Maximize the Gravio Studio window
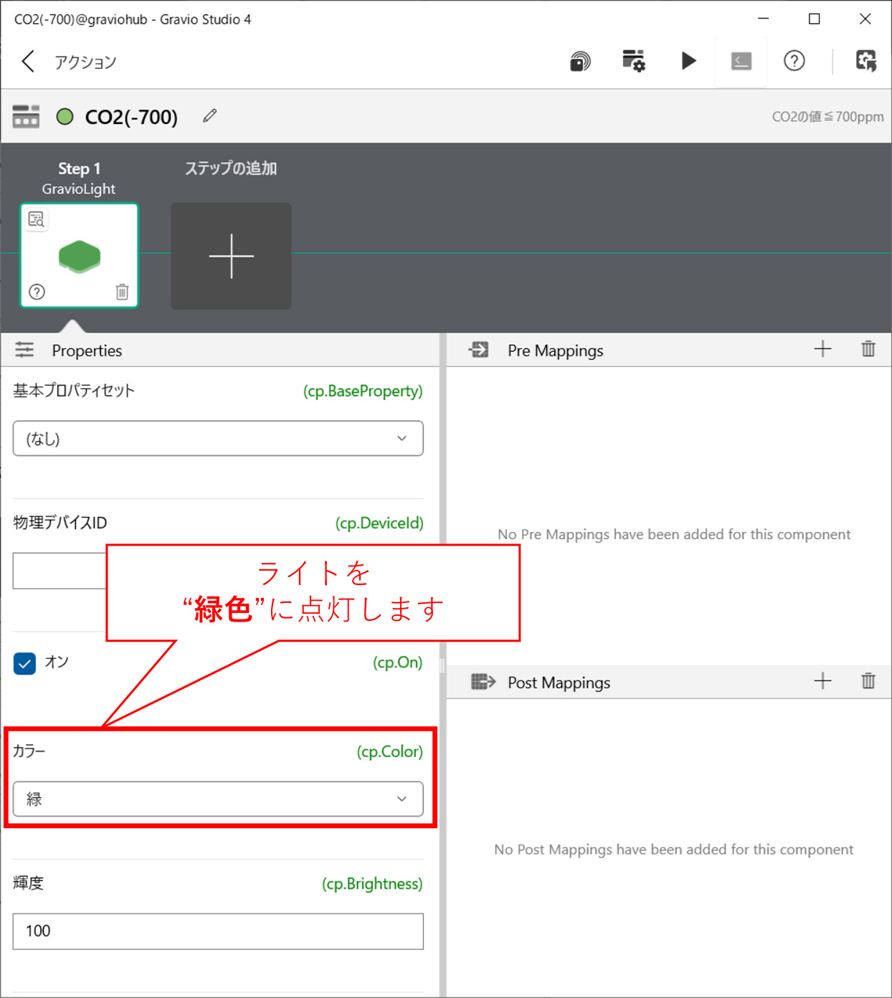The height and width of the screenshot is (998, 892). (815, 19)
